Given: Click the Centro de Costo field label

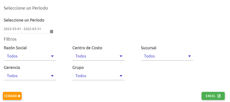Looking at the screenshot, I should point(87,48).
